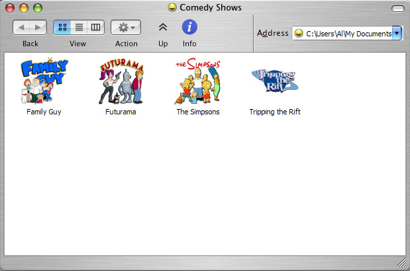Click the red close button
This screenshot has height=271, width=410.
click(x=10, y=8)
